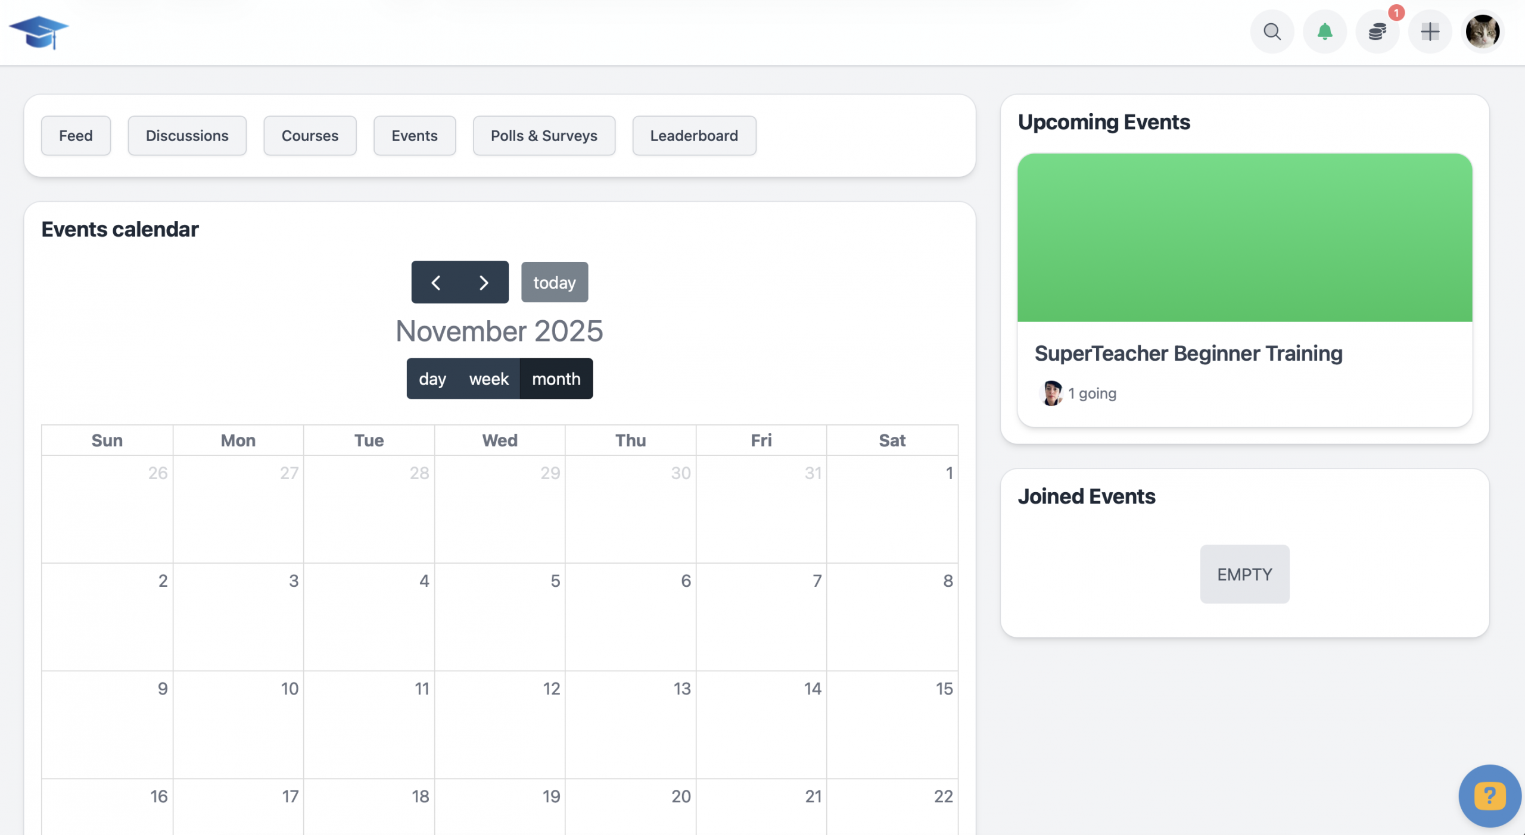Click the graduation cap logo
The height and width of the screenshot is (835, 1525).
[39, 32]
